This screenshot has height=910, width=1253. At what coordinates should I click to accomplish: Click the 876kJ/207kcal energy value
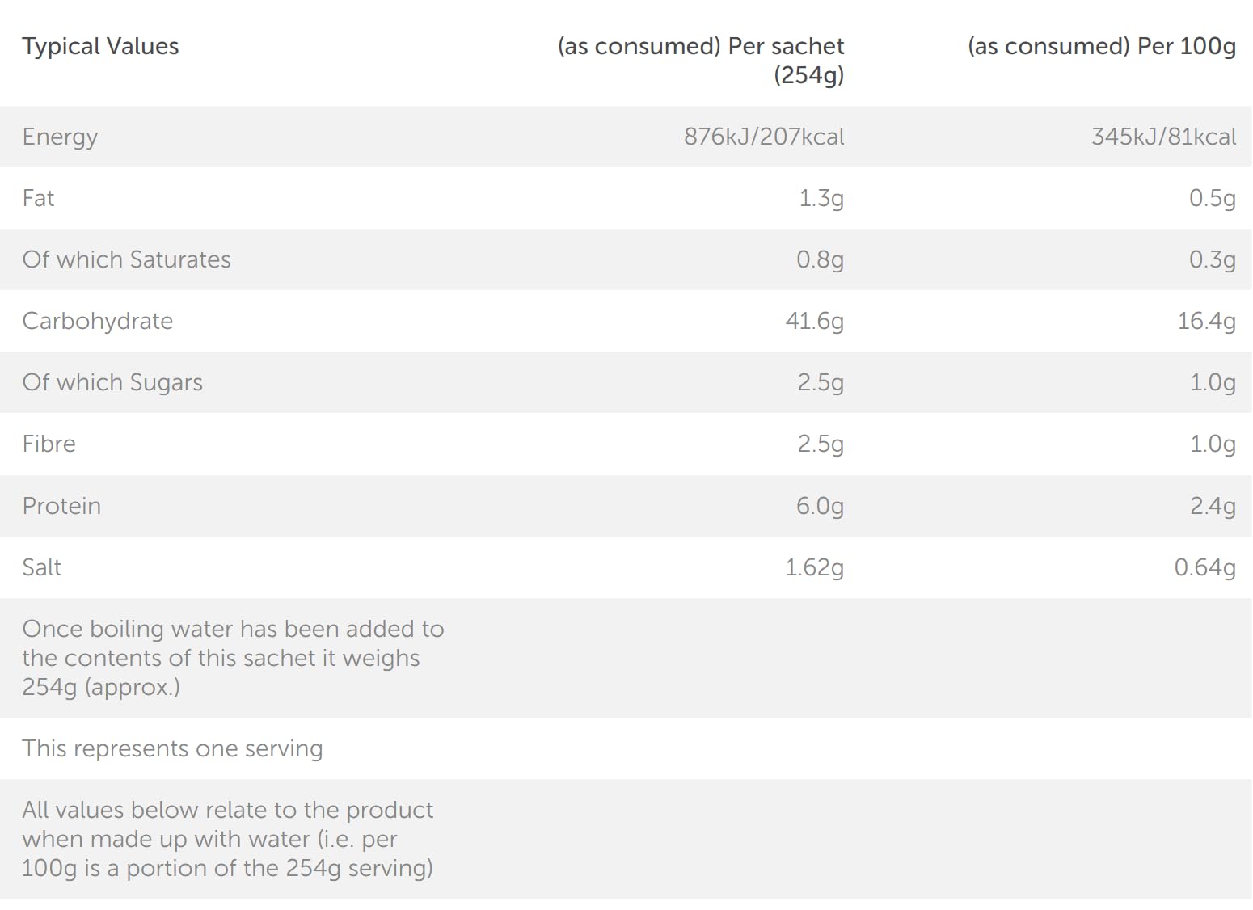(764, 137)
